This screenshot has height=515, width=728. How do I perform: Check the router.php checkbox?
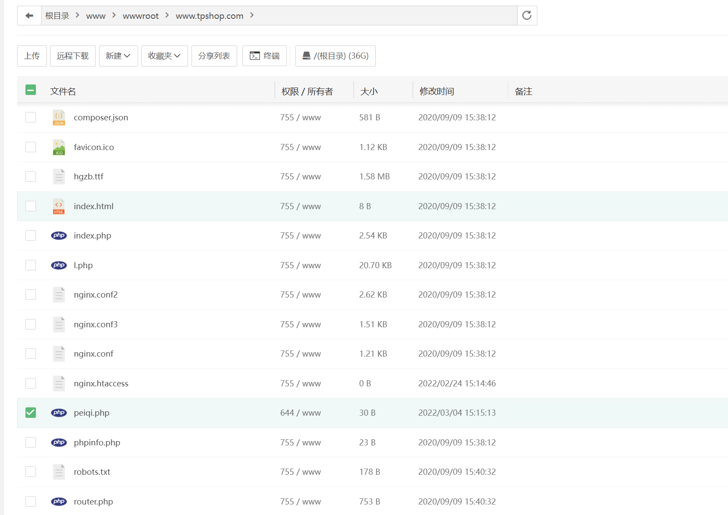[31, 501]
